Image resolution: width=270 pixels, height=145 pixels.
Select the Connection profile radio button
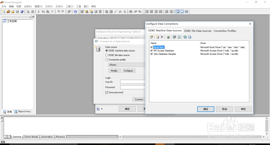[x=107, y=60]
